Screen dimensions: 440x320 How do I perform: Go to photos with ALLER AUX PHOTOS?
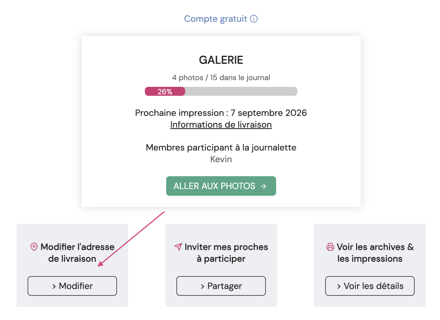click(221, 186)
